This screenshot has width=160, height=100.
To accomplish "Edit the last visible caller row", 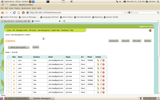I will (101, 92).
